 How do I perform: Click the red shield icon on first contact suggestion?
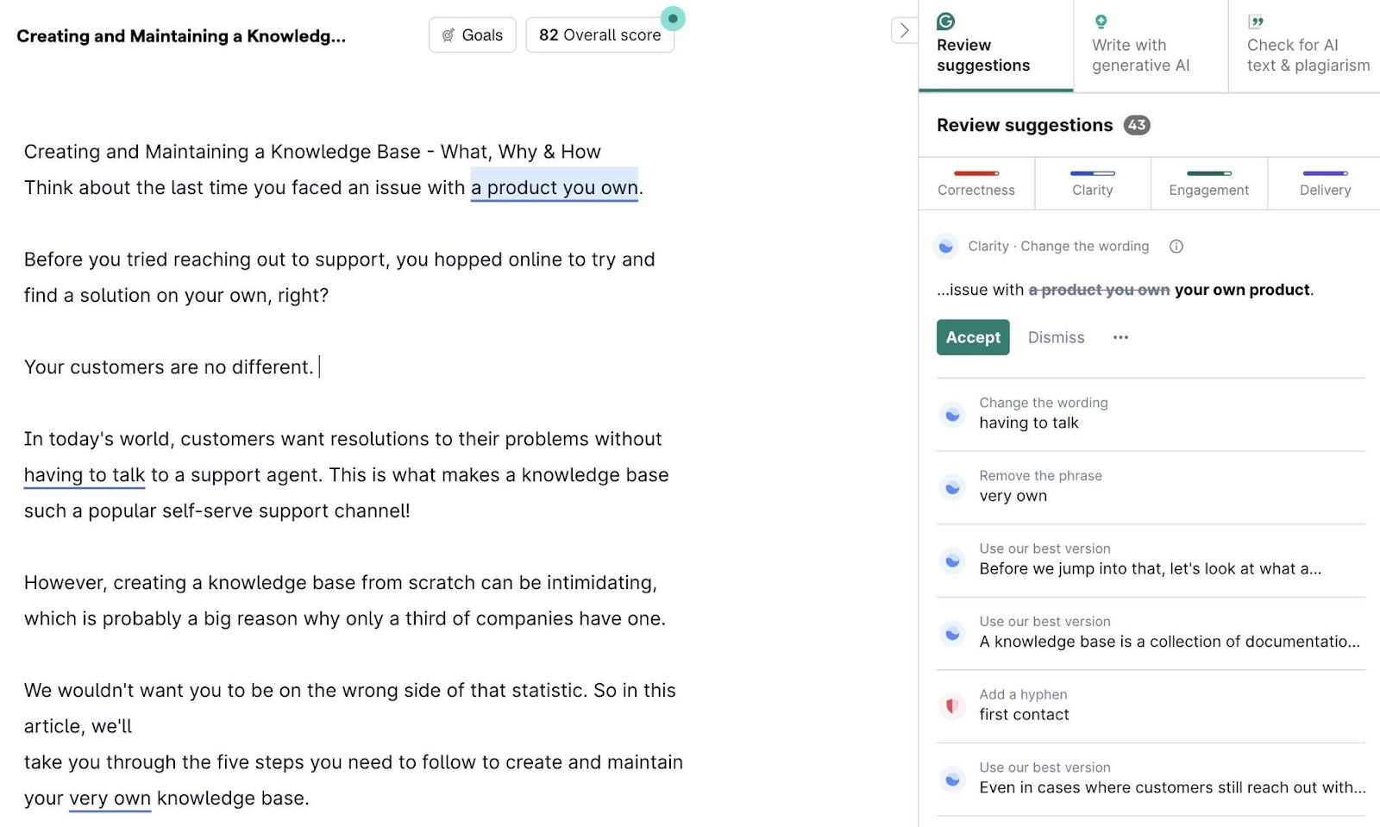click(x=951, y=705)
